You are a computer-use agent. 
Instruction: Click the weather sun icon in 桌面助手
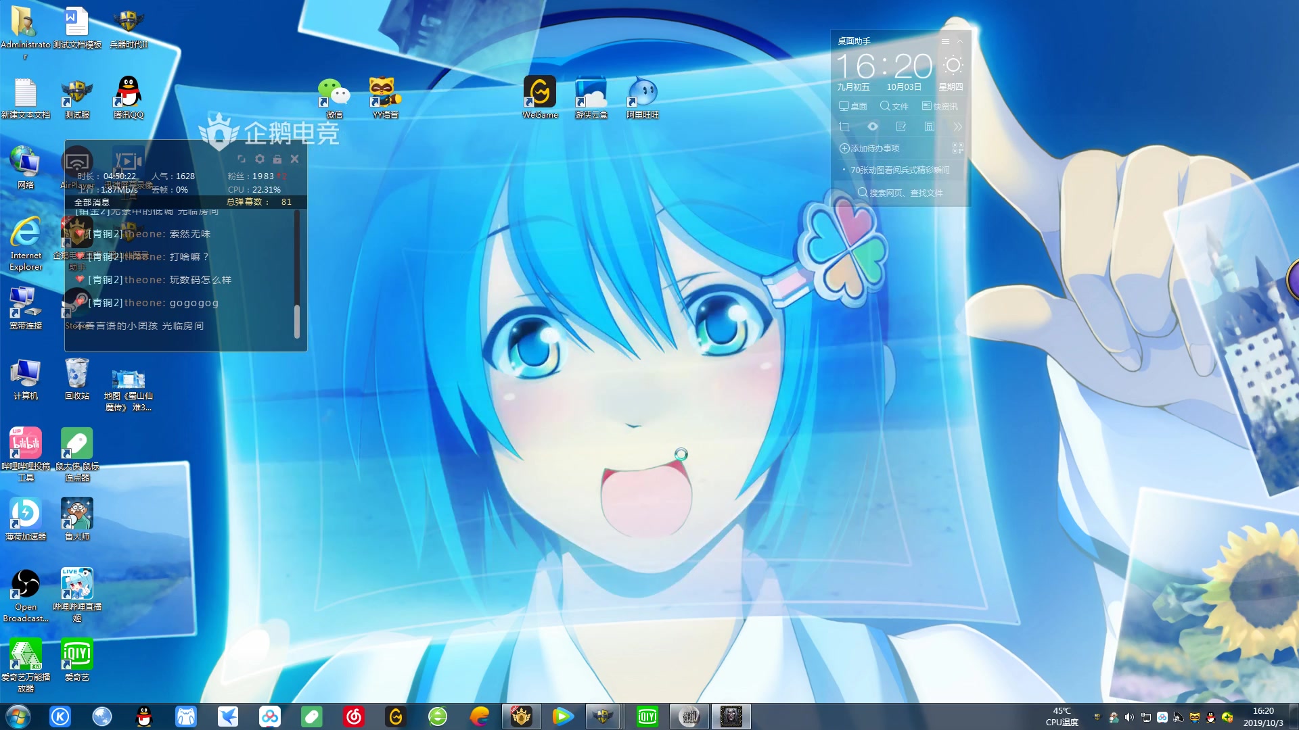(953, 65)
